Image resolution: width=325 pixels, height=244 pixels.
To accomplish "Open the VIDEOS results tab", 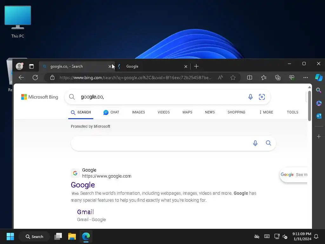I will (x=163, y=112).
